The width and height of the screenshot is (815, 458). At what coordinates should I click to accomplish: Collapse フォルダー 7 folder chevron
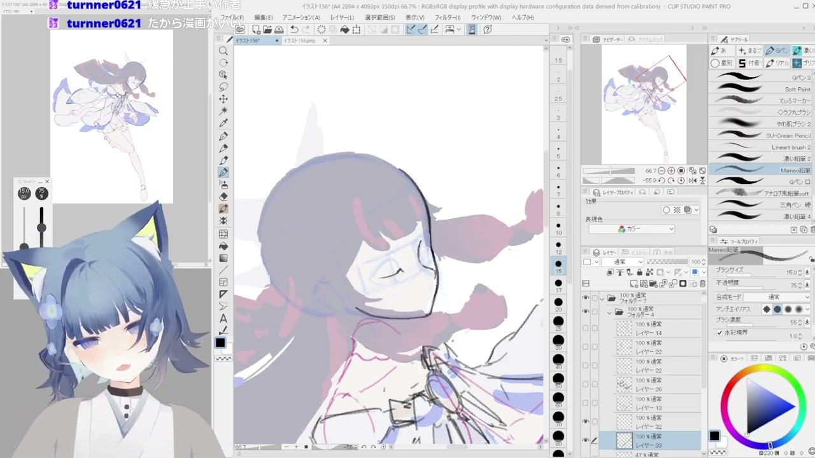click(602, 298)
